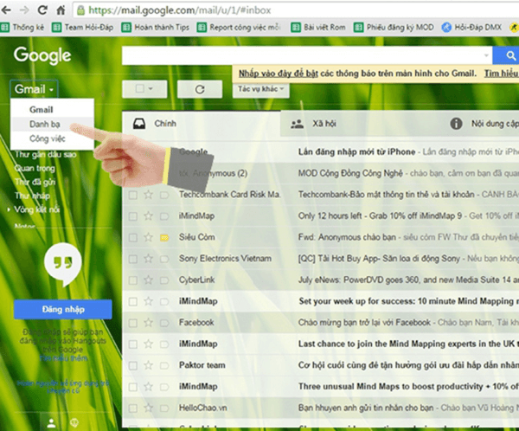Switch to the 'Chính' inbox tab
This screenshot has height=431, width=519.
pyautogui.click(x=202, y=124)
